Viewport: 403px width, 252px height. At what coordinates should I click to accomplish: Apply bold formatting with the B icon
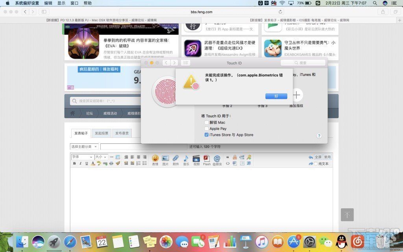[74, 163]
